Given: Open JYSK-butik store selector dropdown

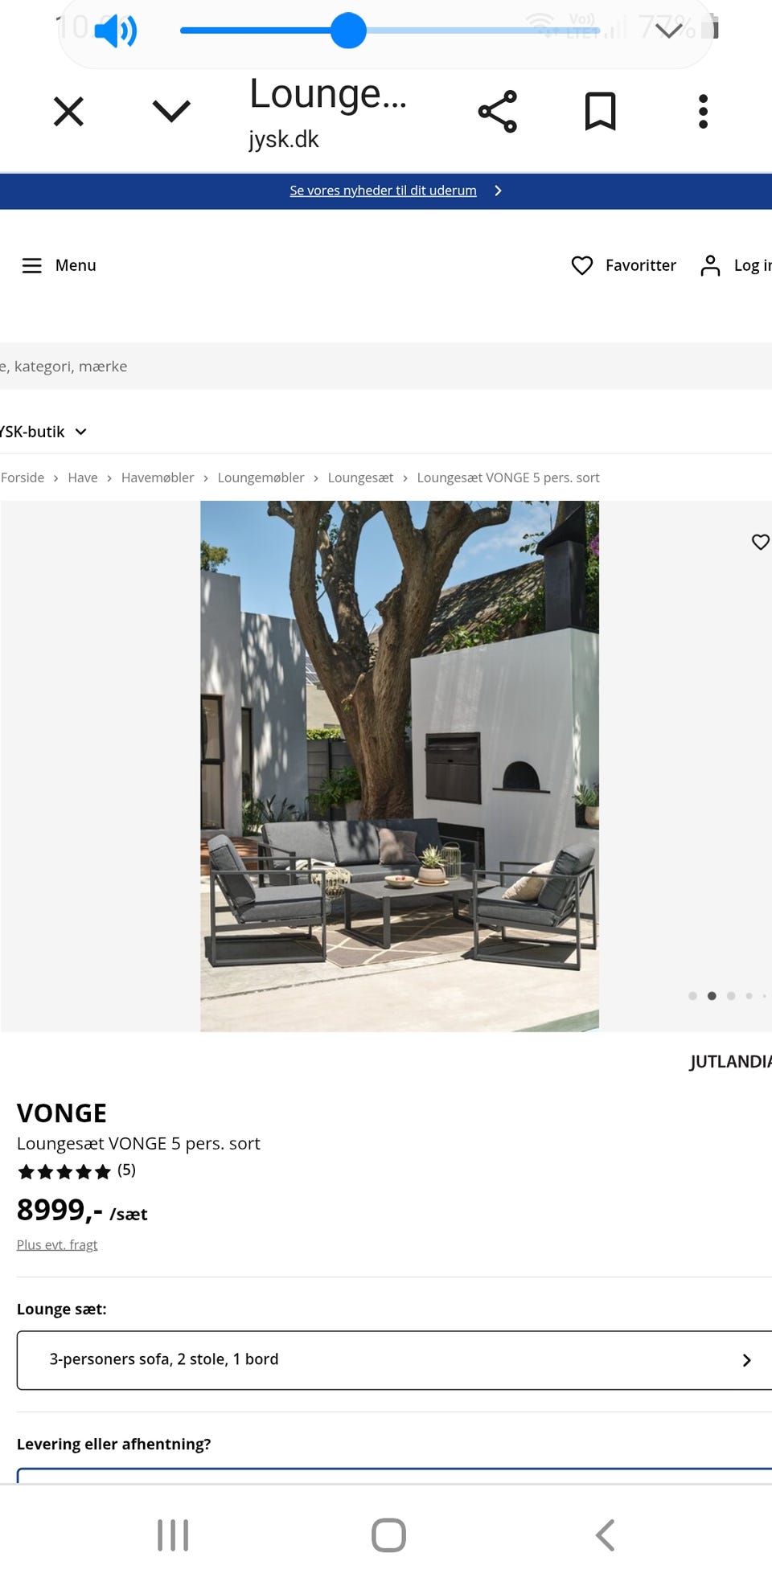Looking at the screenshot, I should 43,432.
